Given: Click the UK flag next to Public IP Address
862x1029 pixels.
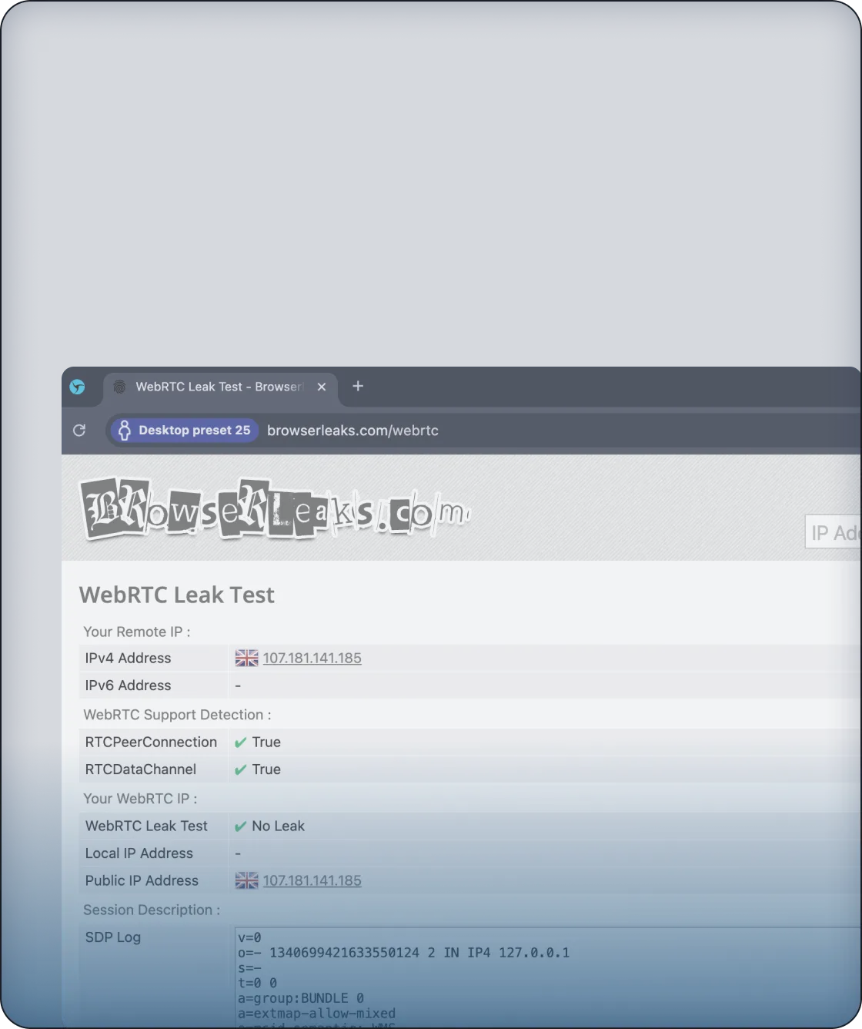Looking at the screenshot, I should (246, 880).
